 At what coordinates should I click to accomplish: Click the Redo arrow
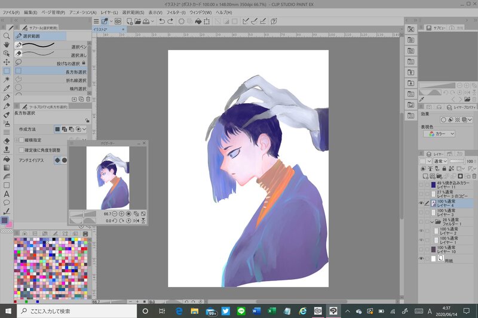coord(170,21)
